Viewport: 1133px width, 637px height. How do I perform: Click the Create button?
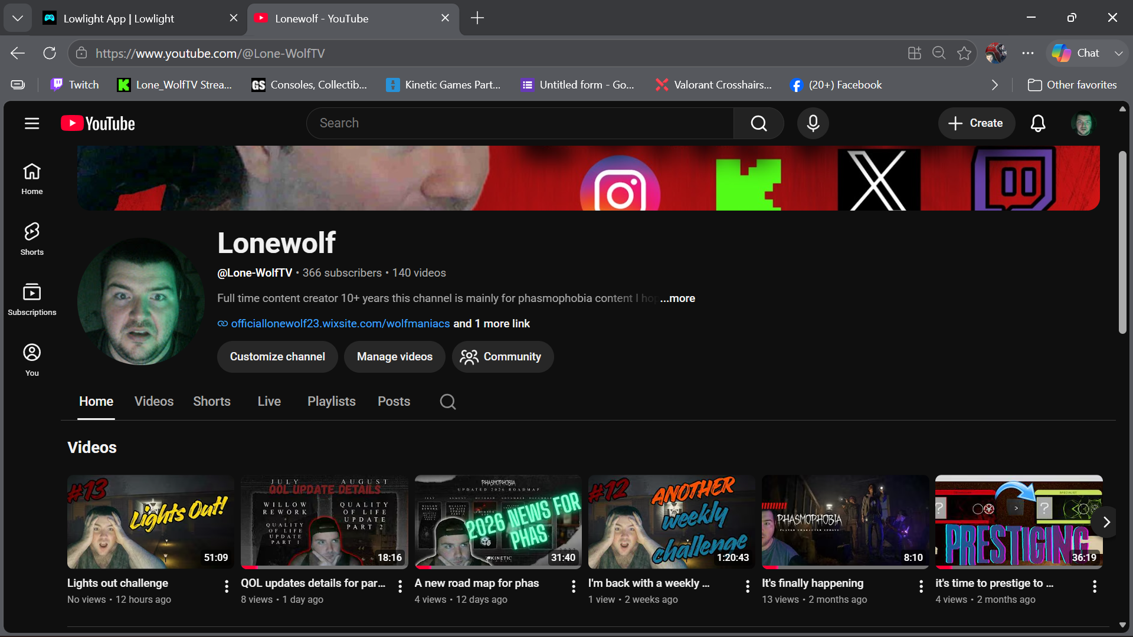pos(976,123)
